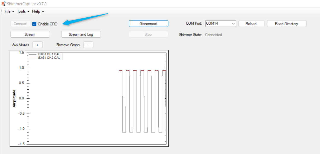Start streaming with the Stream button

[x=30, y=34]
